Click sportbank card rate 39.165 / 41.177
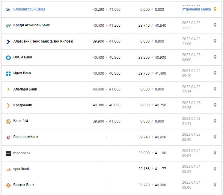Viewport: 223px width, 195px height. coord(152,169)
